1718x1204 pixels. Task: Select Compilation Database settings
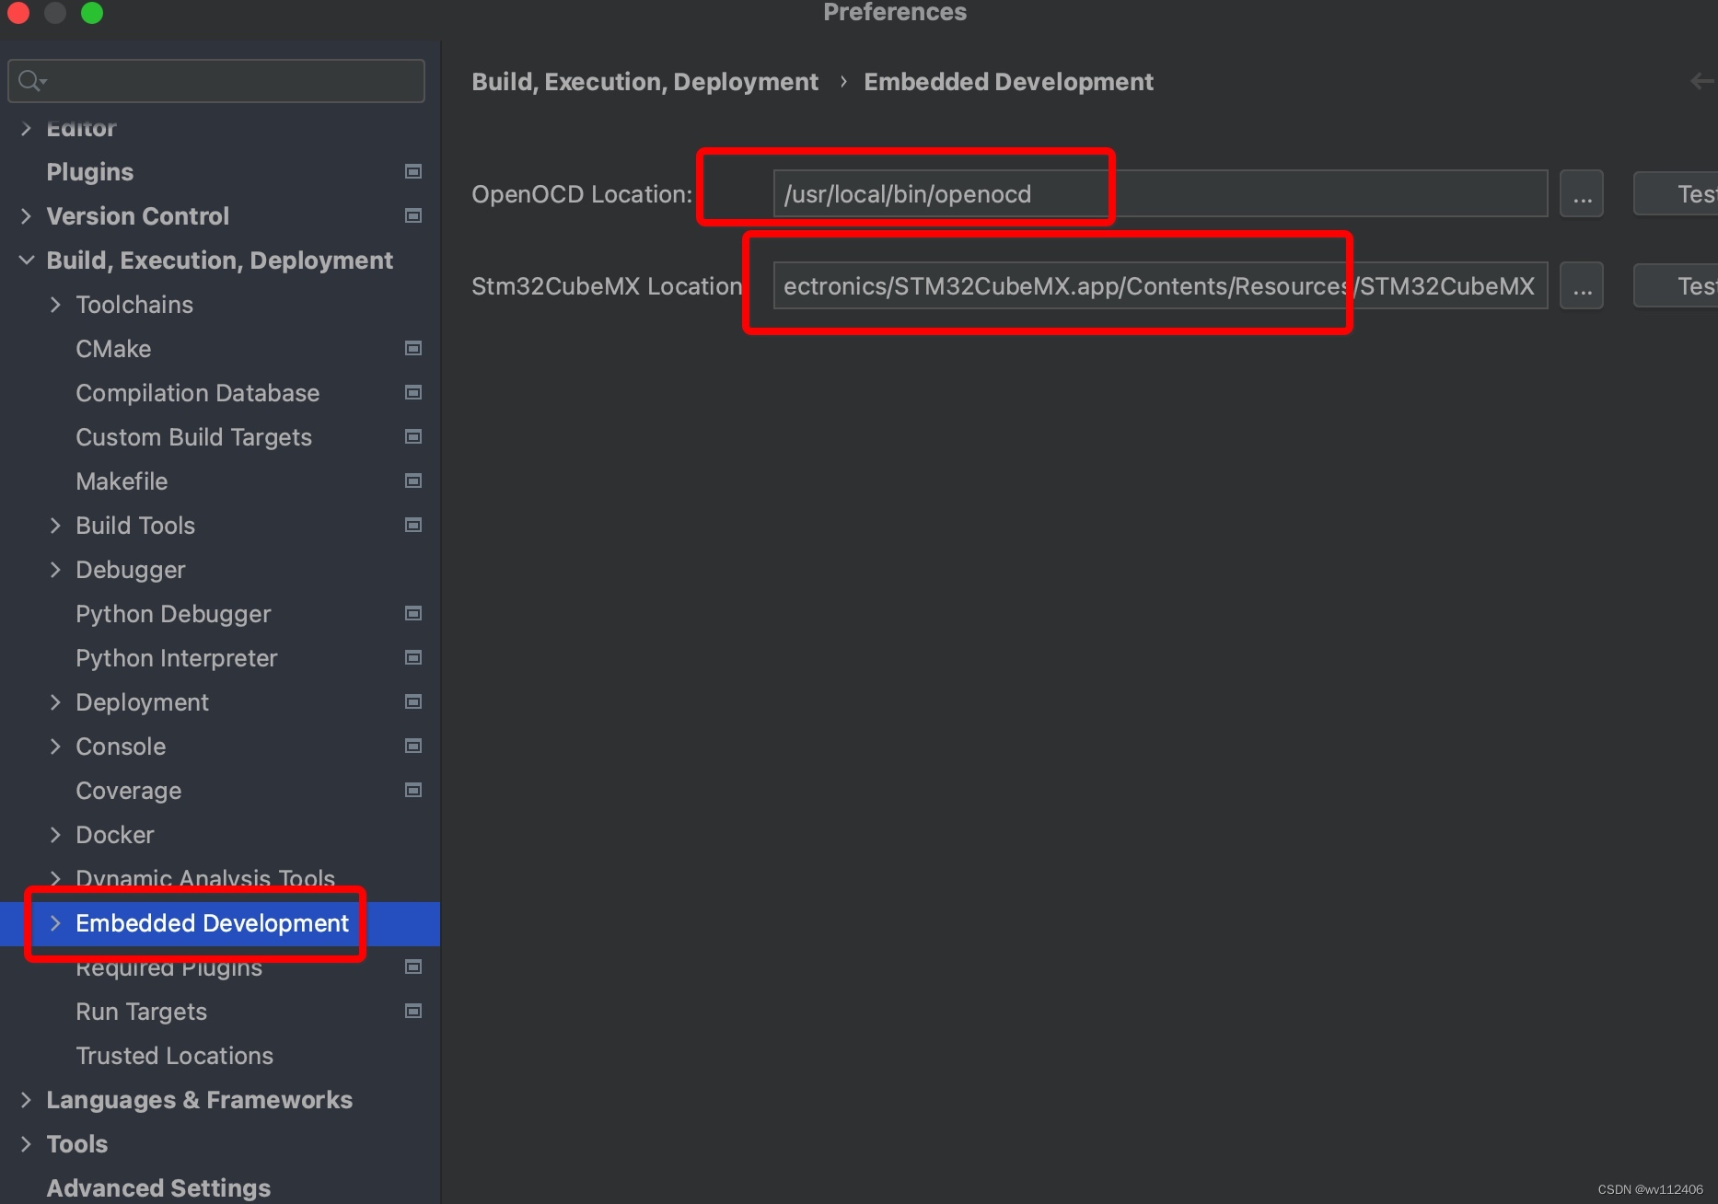pos(197,393)
